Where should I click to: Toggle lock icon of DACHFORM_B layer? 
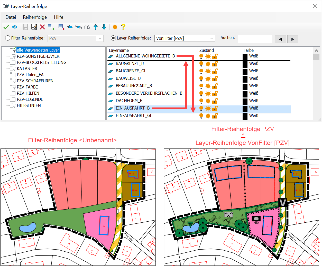coord(215,101)
